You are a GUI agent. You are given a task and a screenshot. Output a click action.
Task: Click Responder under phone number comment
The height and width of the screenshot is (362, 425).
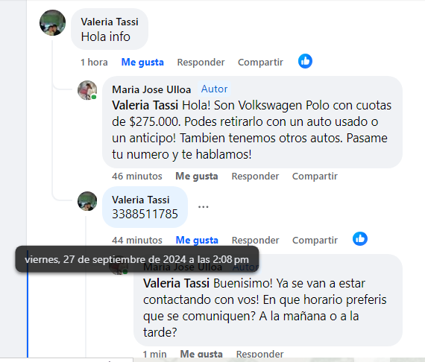[255, 240]
